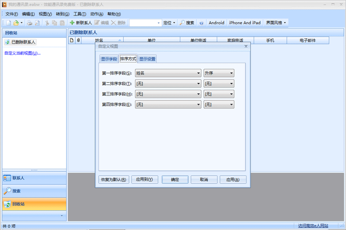
Task: Open the 搜索 navigation pane
Action: (34, 191)
